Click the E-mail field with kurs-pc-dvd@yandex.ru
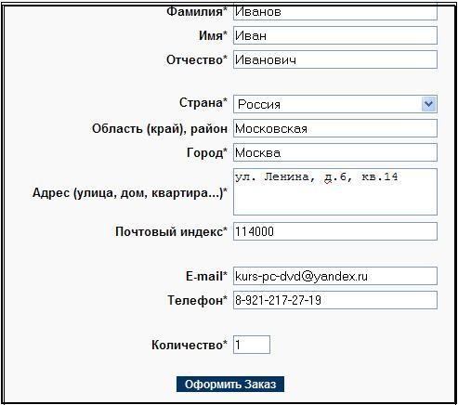458x405 pixels. 335,276
